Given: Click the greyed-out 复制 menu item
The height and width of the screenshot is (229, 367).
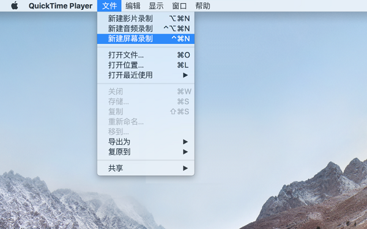Looking at the screenshot, I should tap(146, 112).
